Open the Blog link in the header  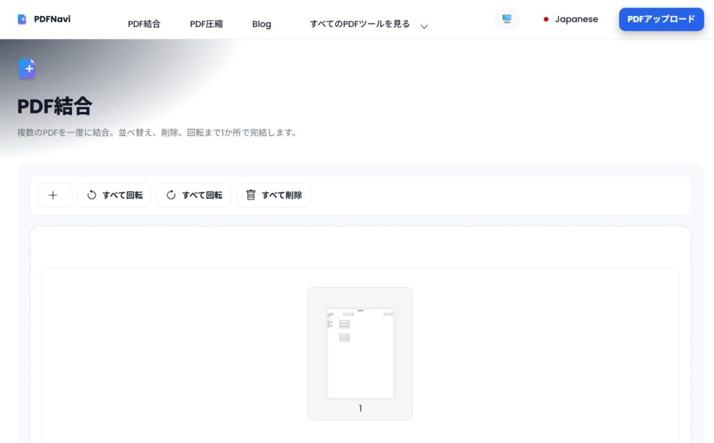click(x=261, y=24)
